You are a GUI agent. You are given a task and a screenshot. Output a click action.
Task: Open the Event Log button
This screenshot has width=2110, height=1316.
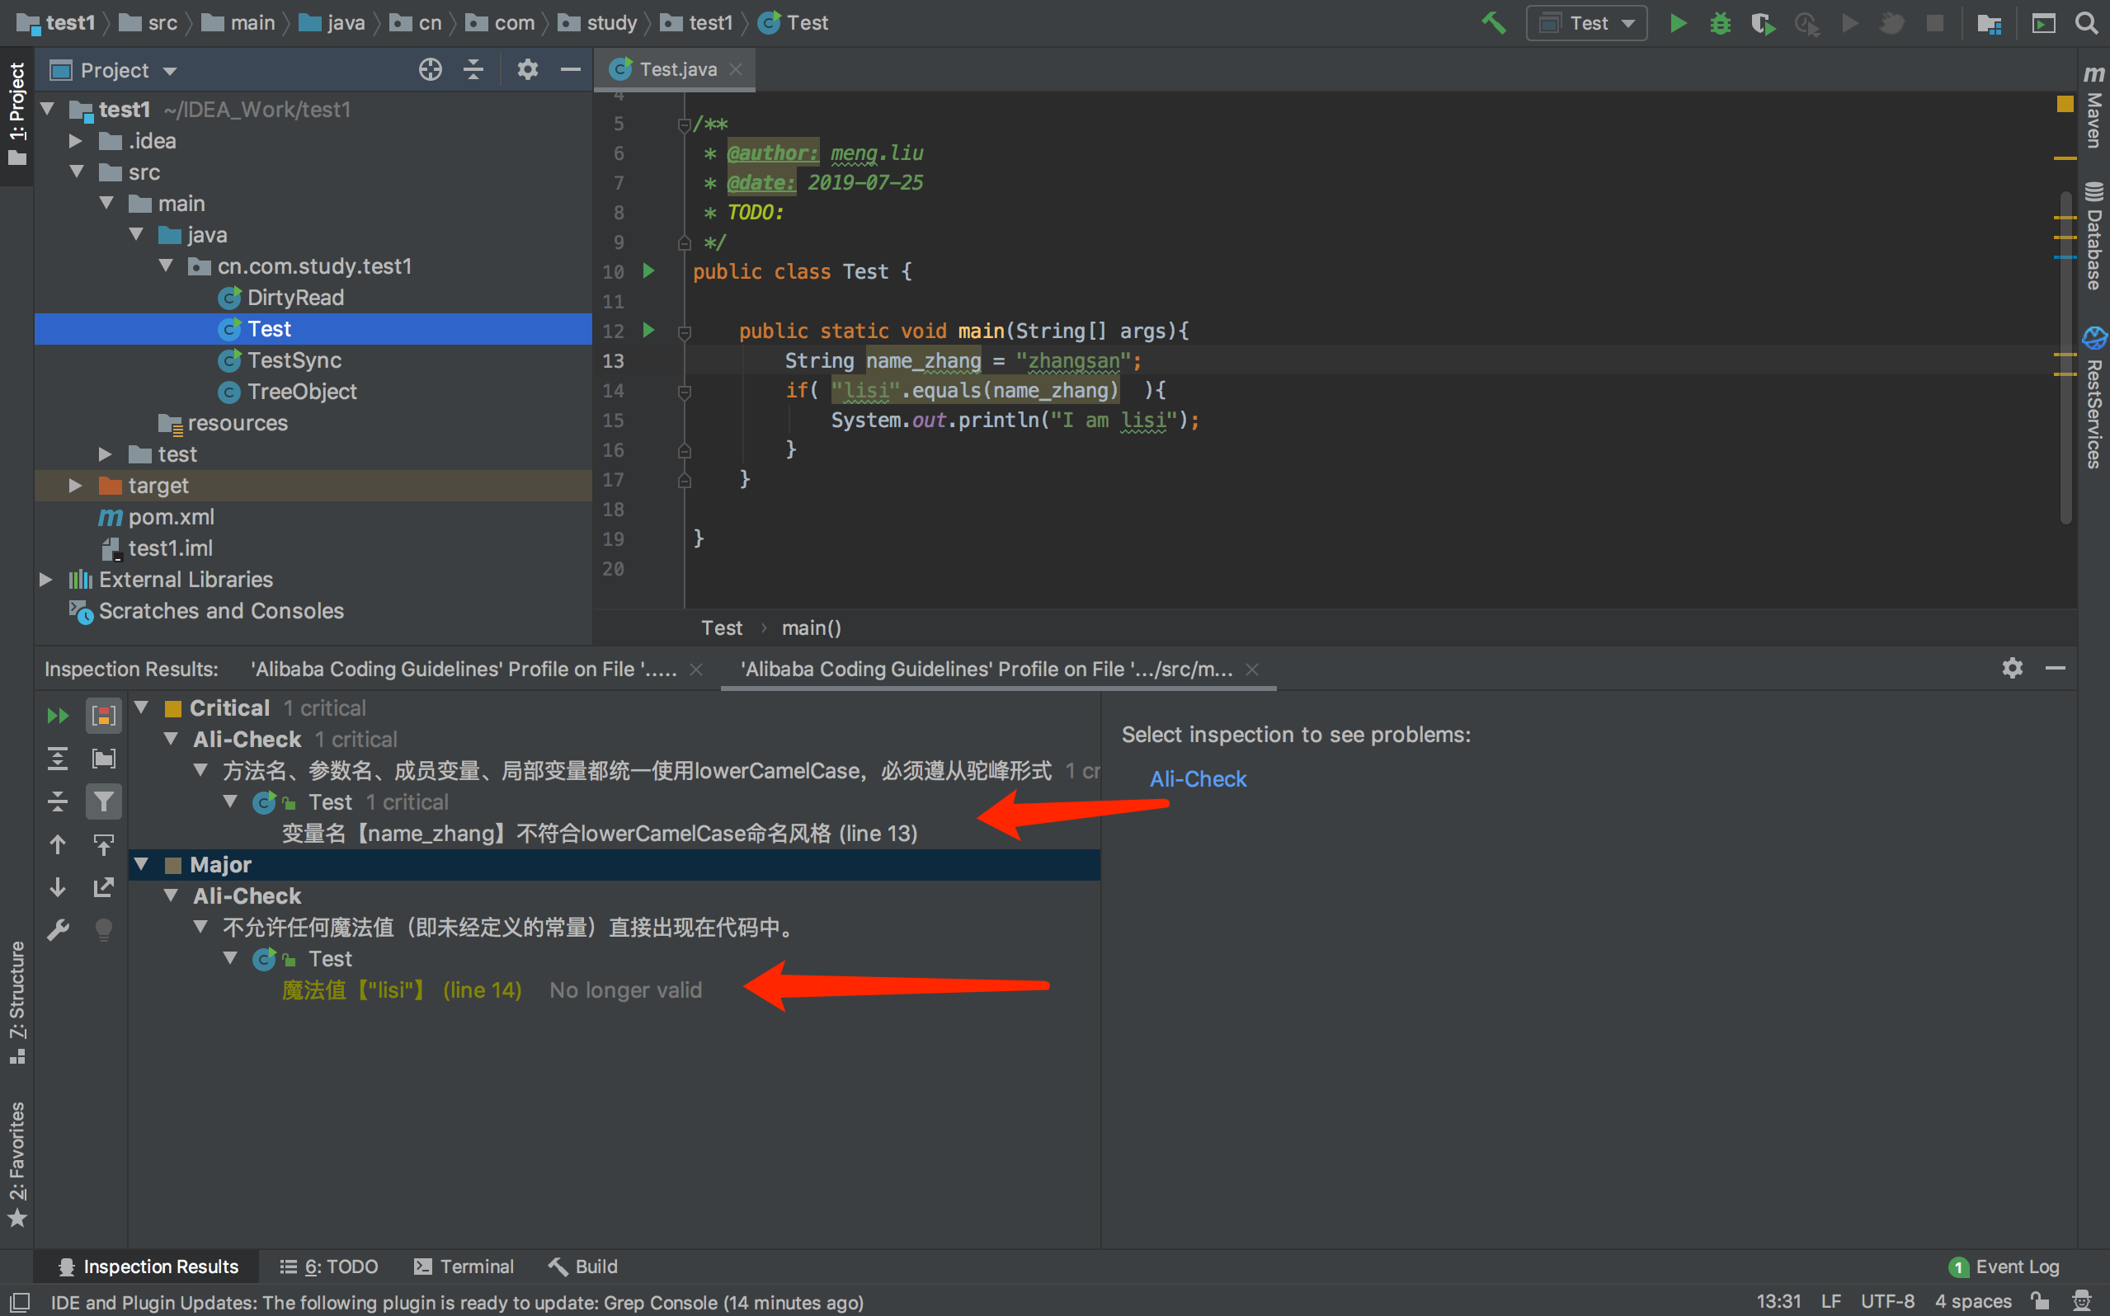[2004, 1267]
